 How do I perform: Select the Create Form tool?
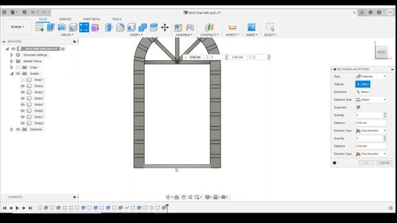(95, 27)
